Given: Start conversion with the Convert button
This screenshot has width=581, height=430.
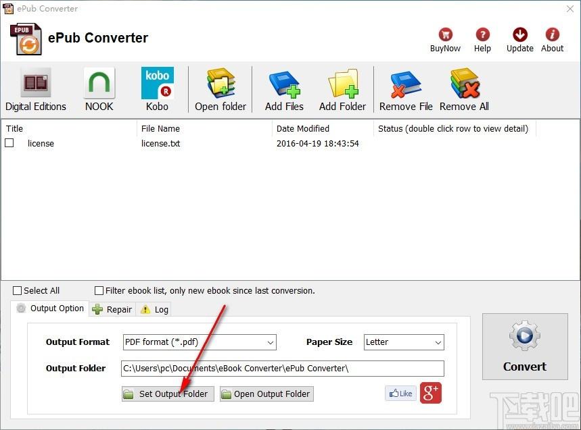Looking at the screenshot, I should click(525, 346).
